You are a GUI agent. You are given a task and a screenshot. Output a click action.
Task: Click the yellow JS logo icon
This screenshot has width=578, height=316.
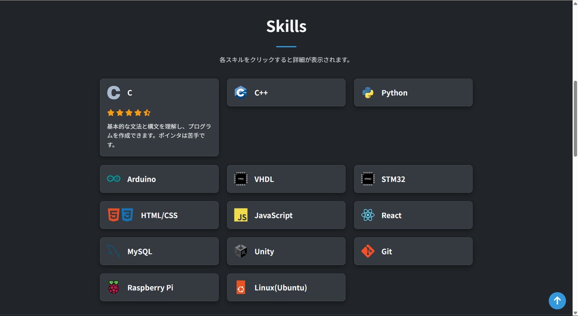click(x=241, y=215)
